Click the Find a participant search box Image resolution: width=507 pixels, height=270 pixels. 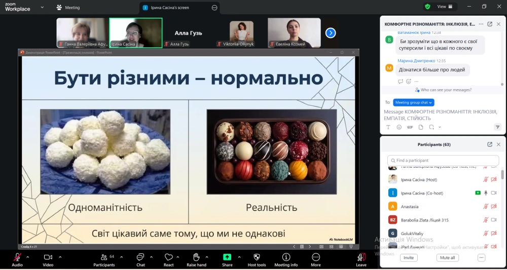443,160
